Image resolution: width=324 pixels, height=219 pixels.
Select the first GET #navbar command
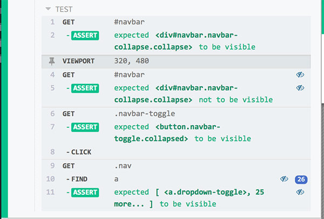pos(127,22)
